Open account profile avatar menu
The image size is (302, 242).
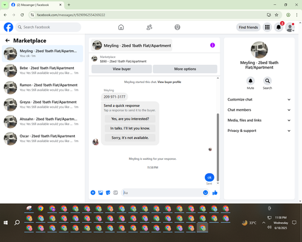pyautogui.click(x=290, y=27)
